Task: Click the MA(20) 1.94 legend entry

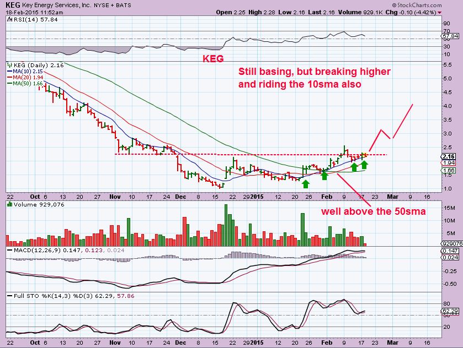Action: (28, 78)
